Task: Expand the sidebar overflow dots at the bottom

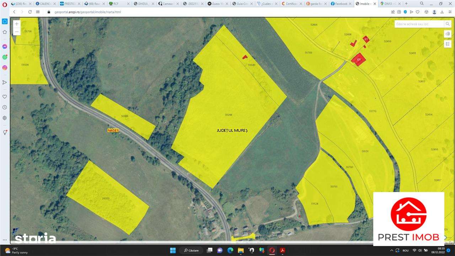Action: click(5, 240)
